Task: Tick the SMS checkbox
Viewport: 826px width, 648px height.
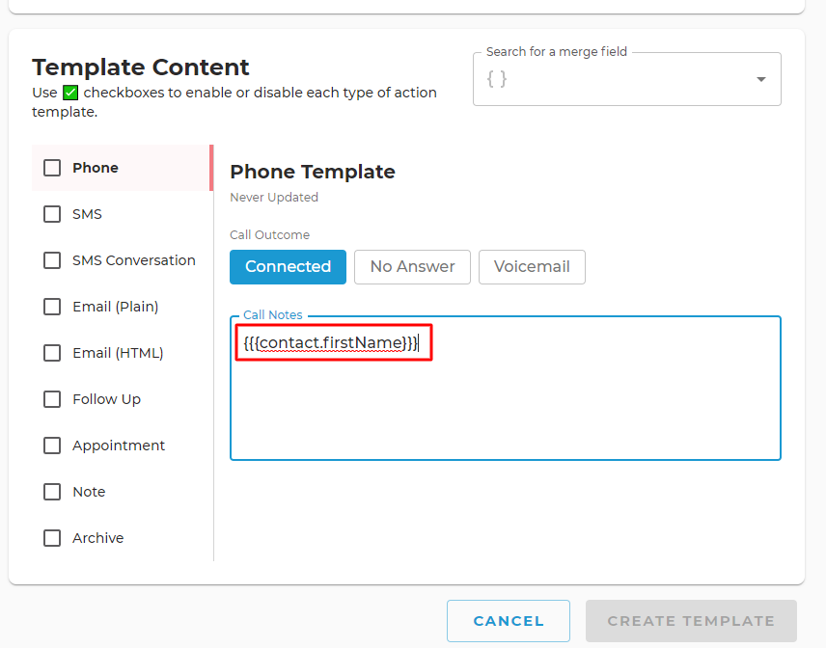Action: [x=52, y=214]
